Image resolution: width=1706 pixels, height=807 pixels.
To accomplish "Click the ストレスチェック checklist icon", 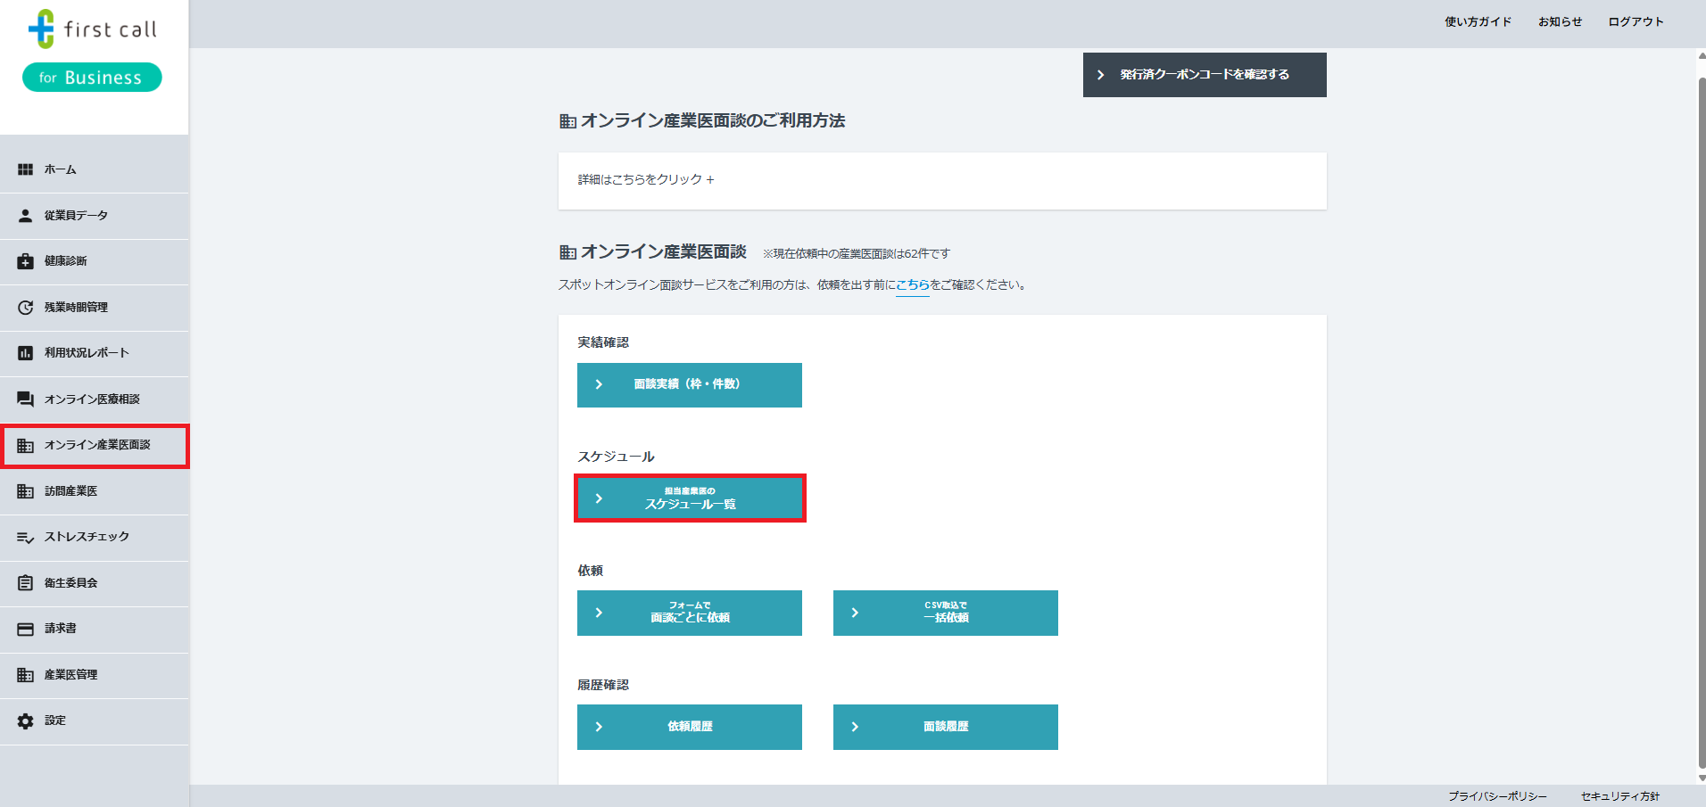I will 25,537.
